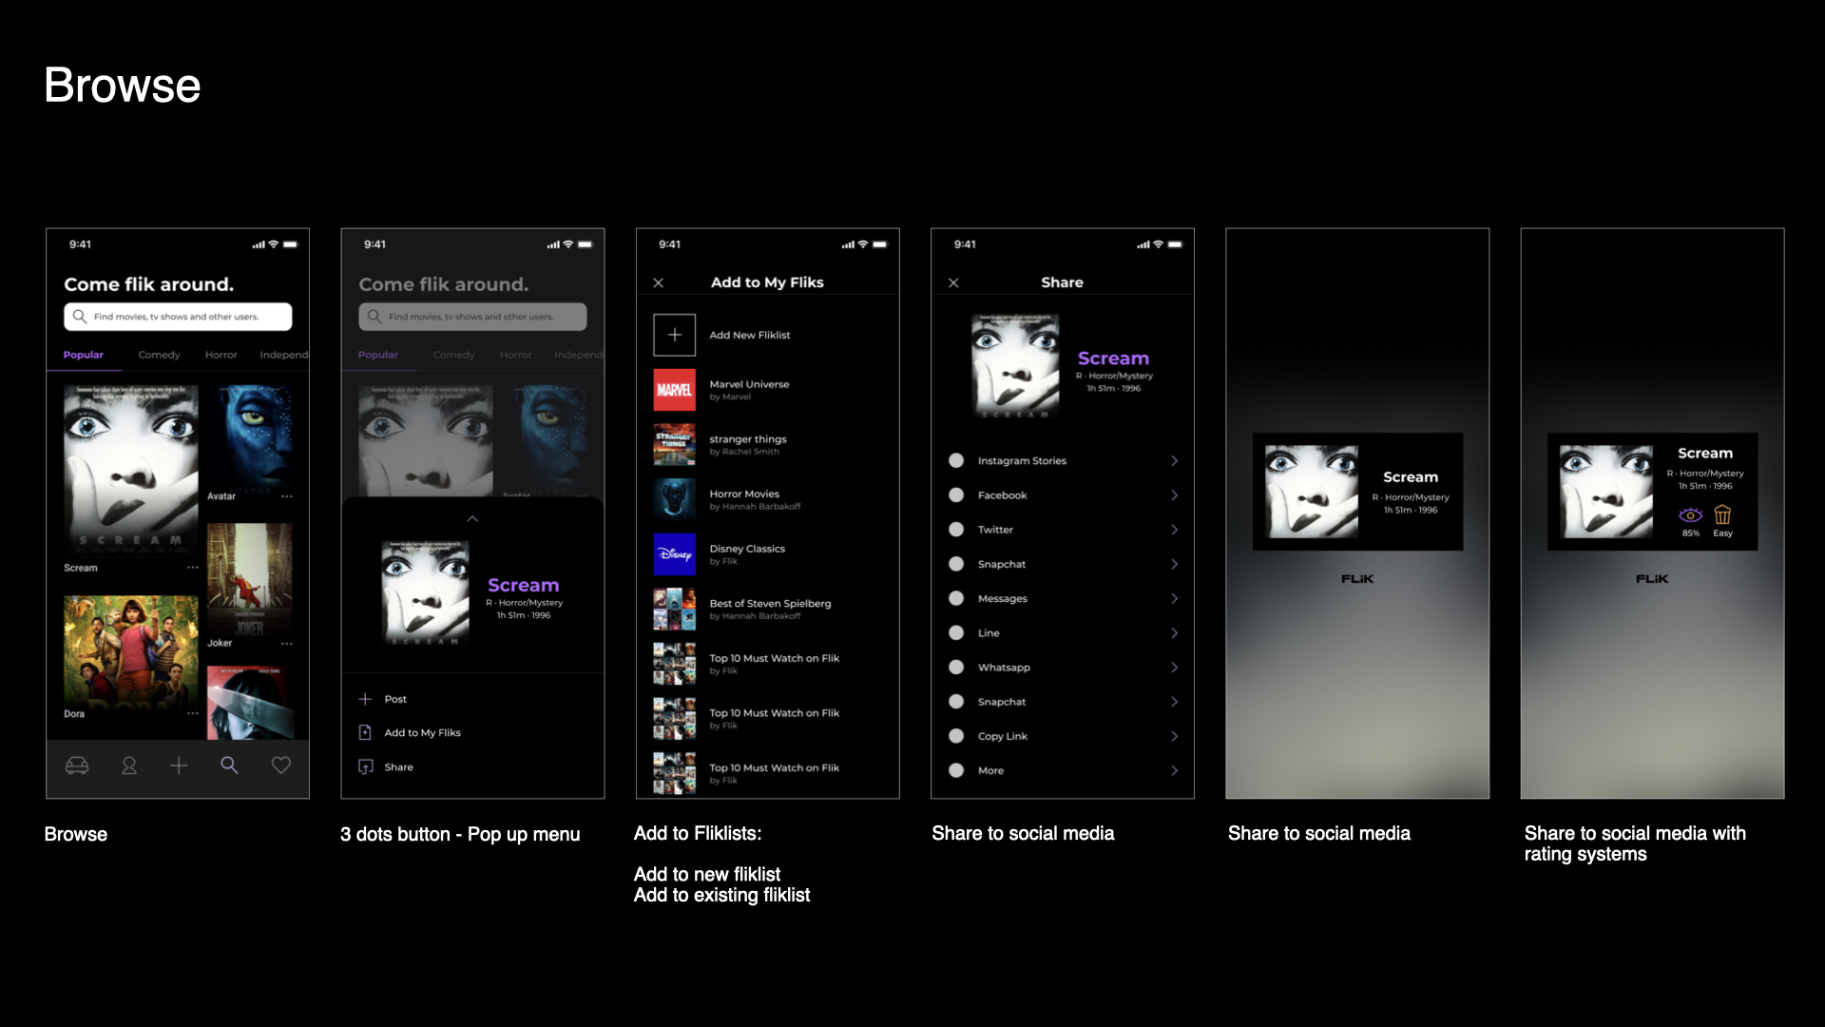Open three dots menu beside Joker title

coord(287,644)
